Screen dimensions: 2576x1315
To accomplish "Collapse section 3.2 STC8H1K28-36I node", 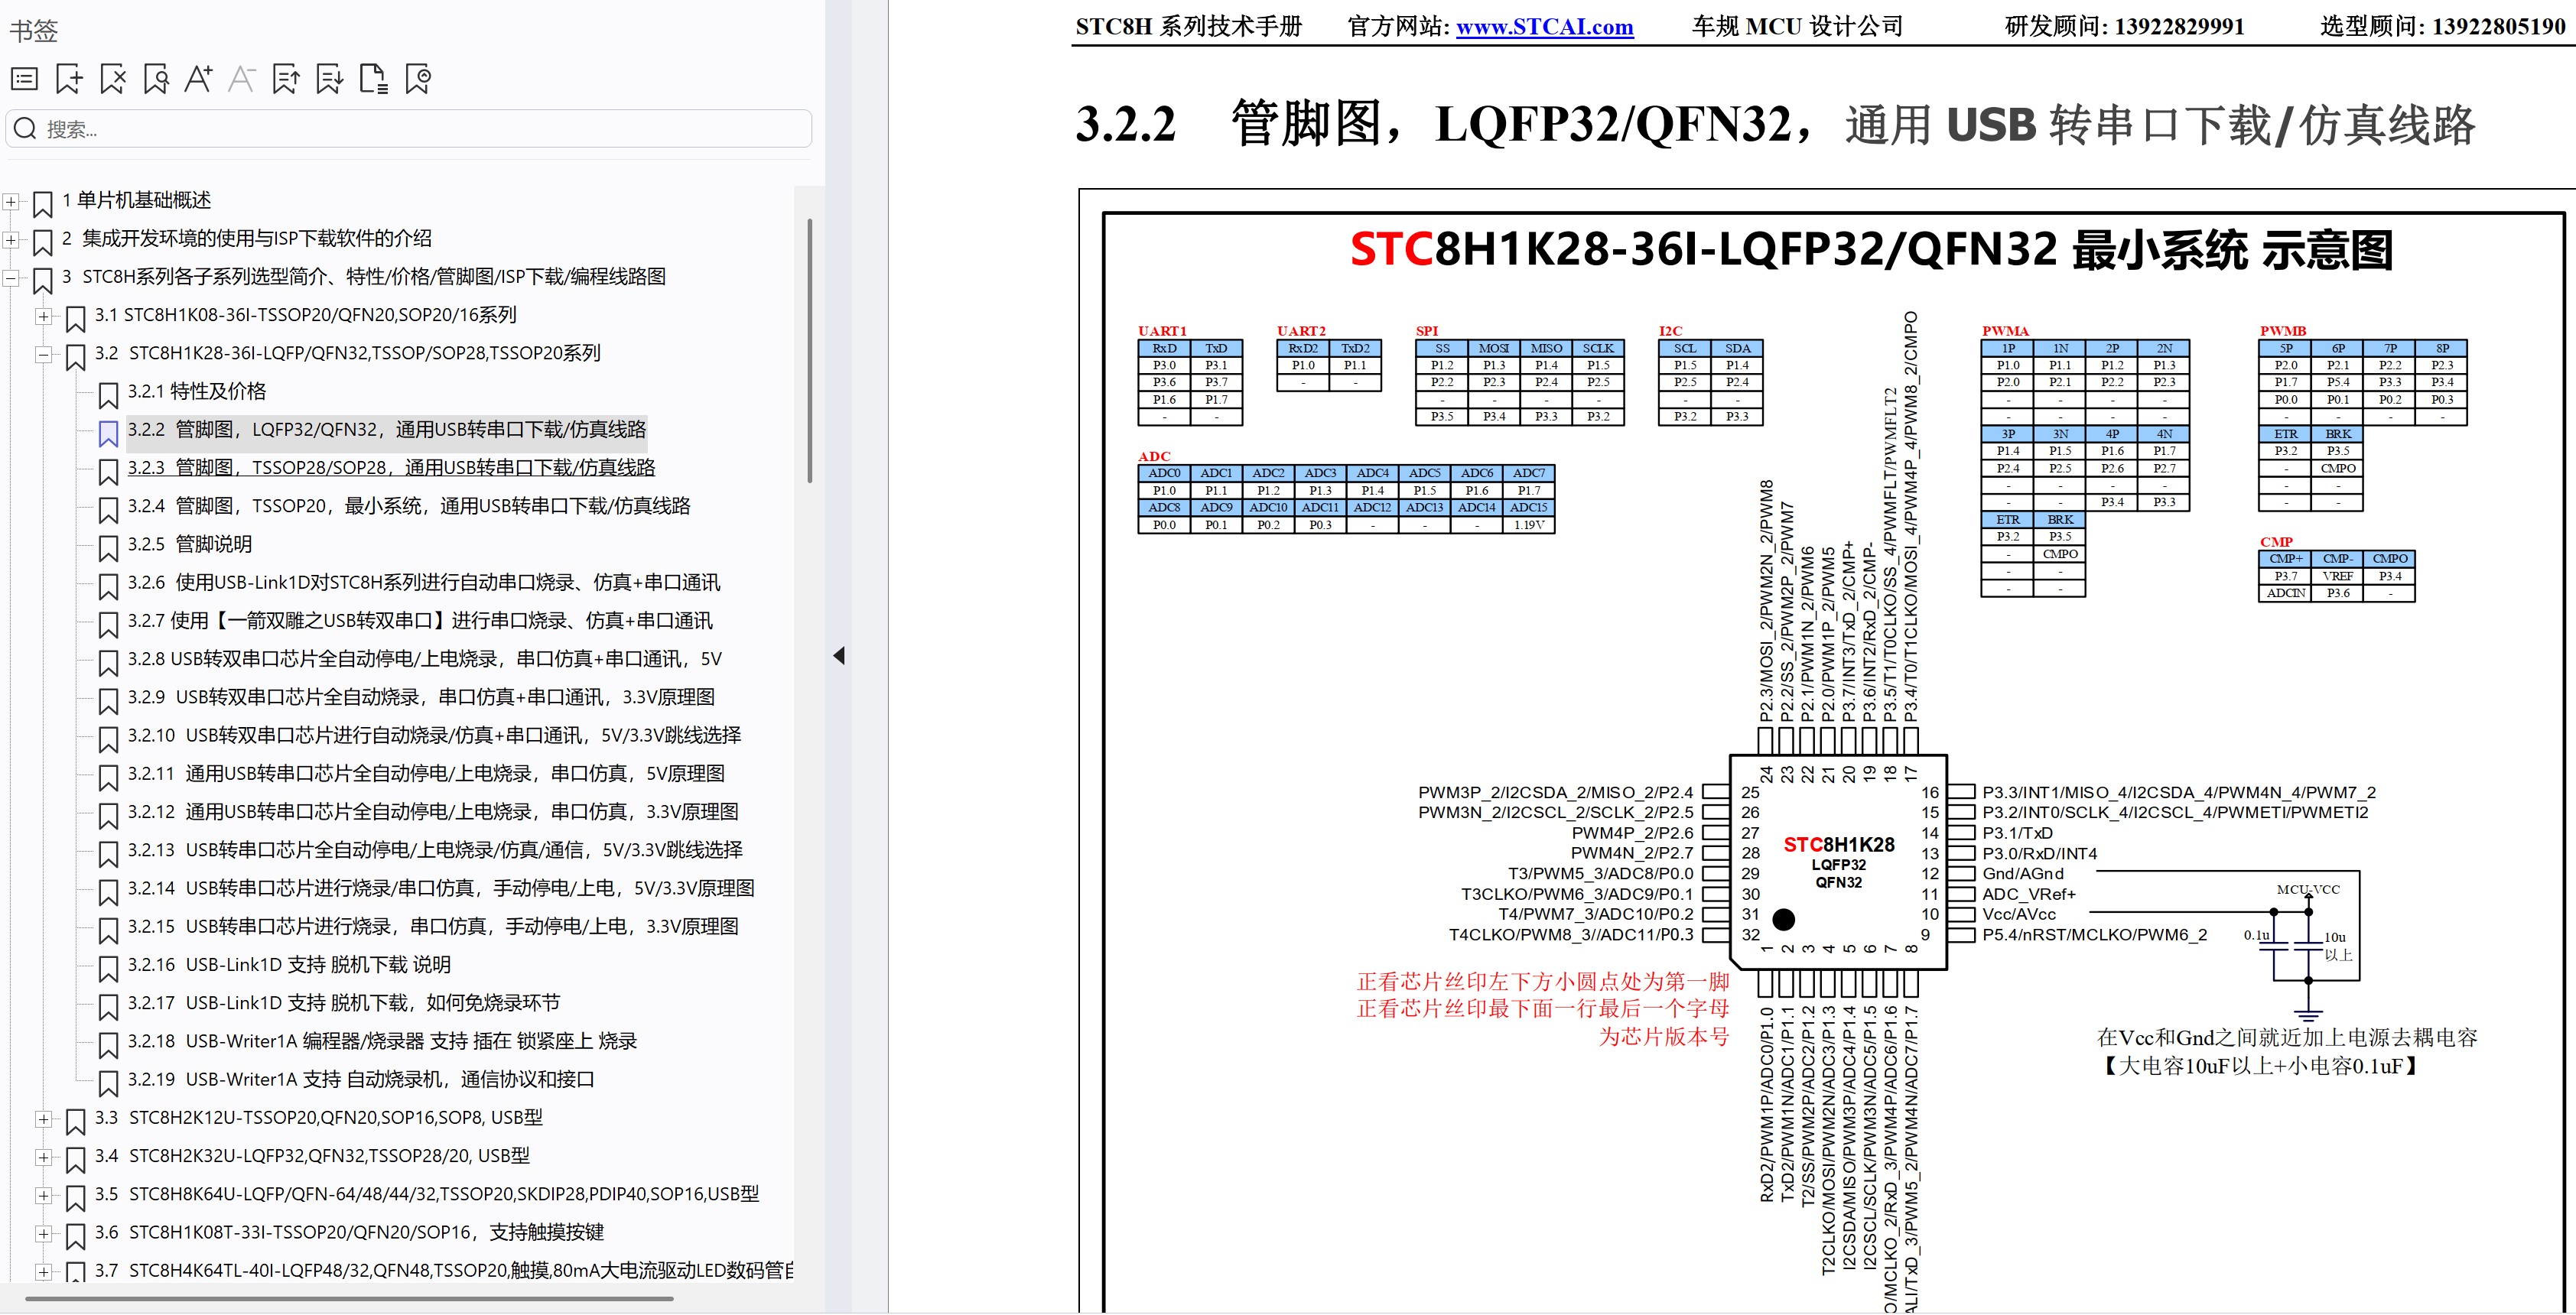I will point(43,354).
